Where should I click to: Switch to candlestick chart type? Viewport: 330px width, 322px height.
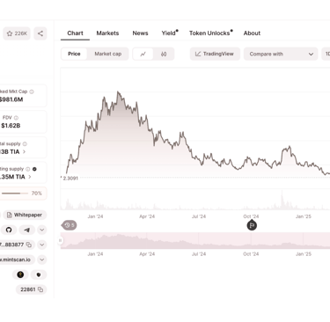(x=164, y=54)
